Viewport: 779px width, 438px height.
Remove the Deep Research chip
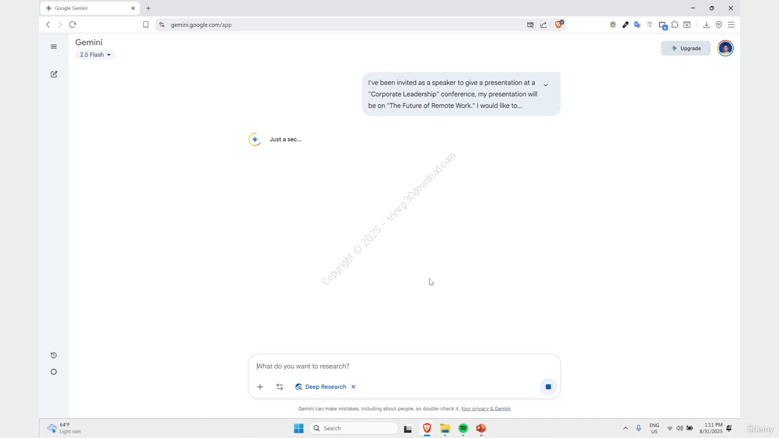tap(353, 387)
